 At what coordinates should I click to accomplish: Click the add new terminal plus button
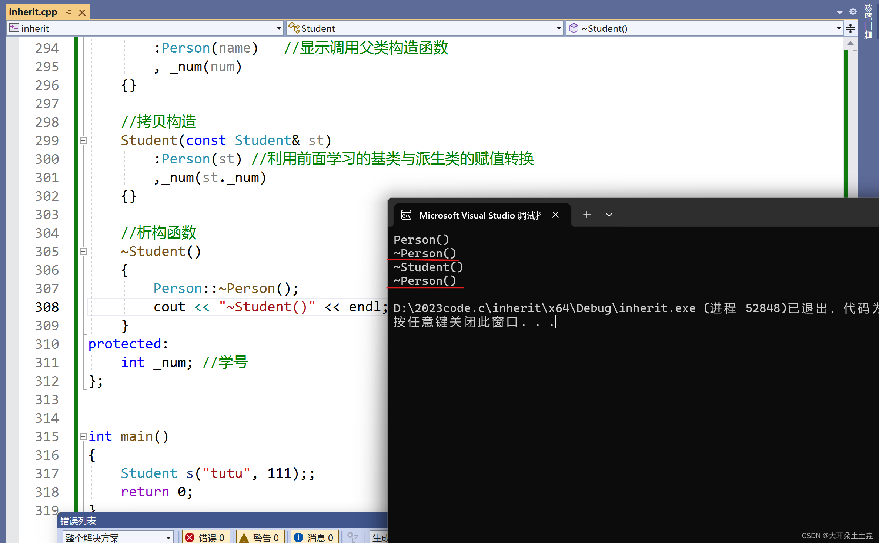click(x=586, y=215)
